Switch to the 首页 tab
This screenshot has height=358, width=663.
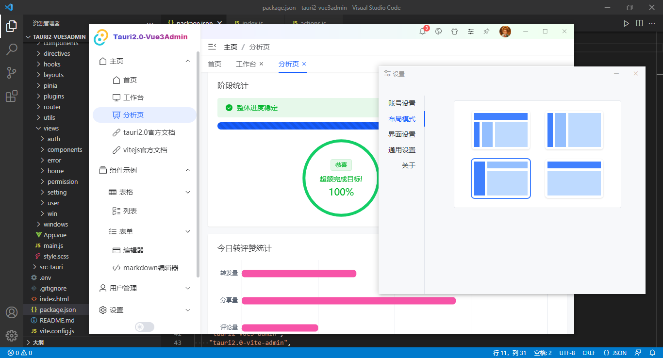215,64
